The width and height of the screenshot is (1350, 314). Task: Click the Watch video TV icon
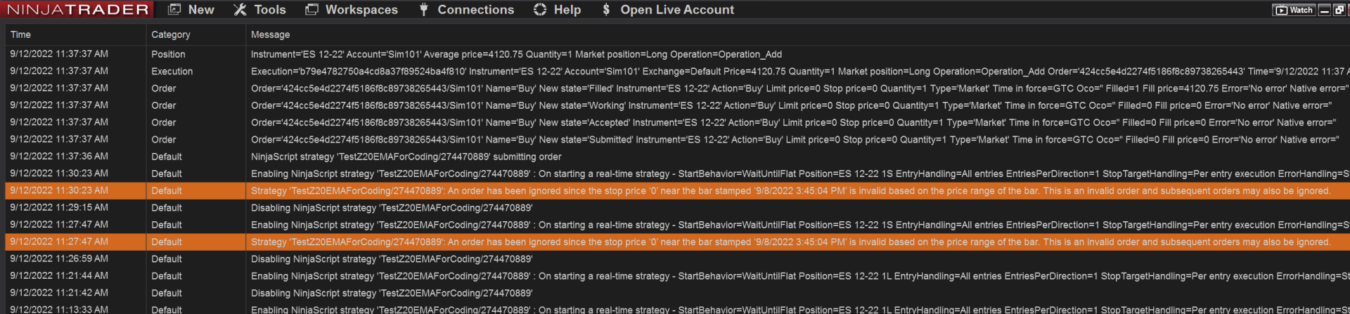click(x=1281, y=10)
